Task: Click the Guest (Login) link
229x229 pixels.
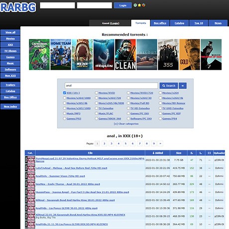Action: pyautogui.click(x=111, y=23)
